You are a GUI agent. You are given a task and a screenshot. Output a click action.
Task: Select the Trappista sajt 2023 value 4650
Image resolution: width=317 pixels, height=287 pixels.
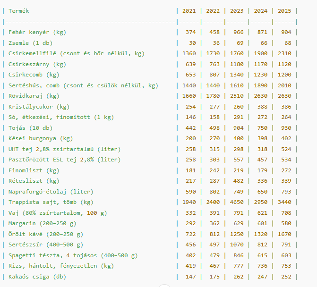[237, 202]
